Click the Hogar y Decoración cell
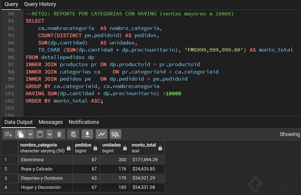Screen dimensions: 301x195 (x=41, y=187)
